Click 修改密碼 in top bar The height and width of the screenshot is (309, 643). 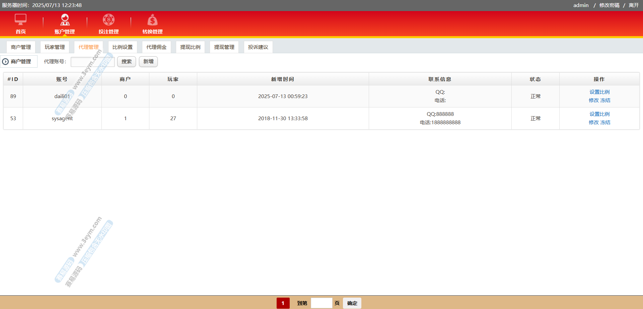pos(609,5)
